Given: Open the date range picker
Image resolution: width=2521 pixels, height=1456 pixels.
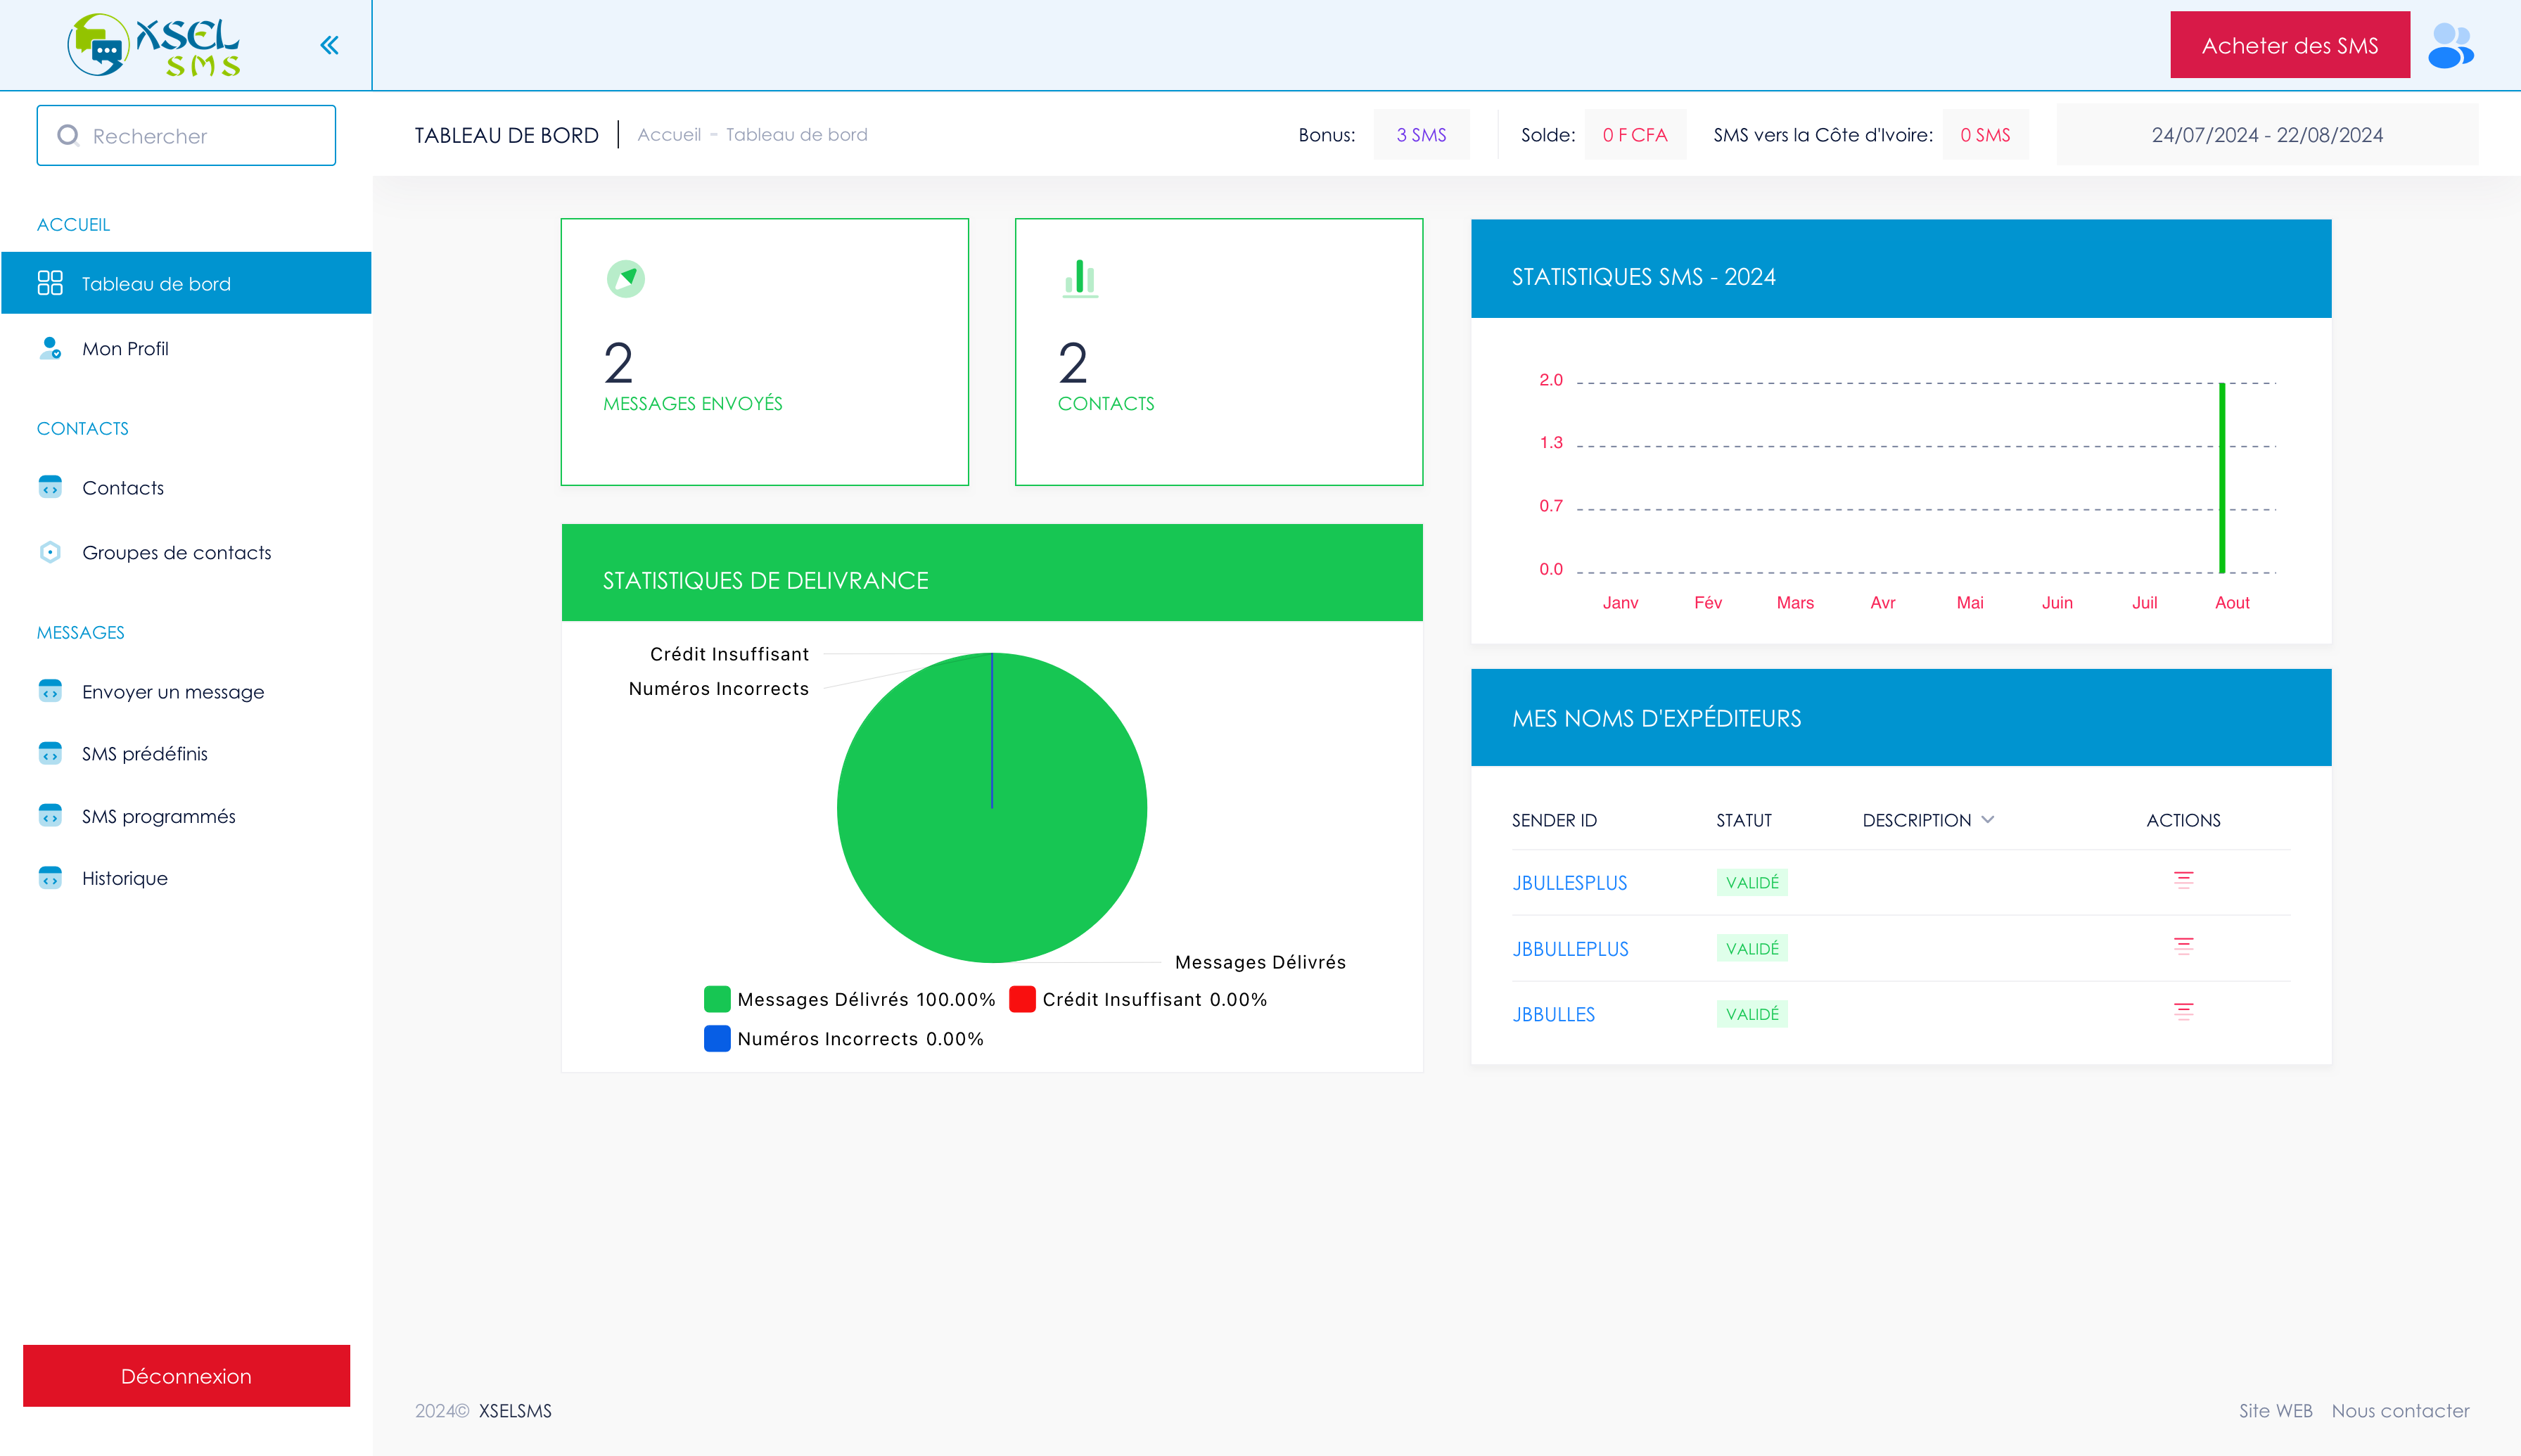Looking at the screenshot, I should pyautogui.click(x=2266, y=135).
